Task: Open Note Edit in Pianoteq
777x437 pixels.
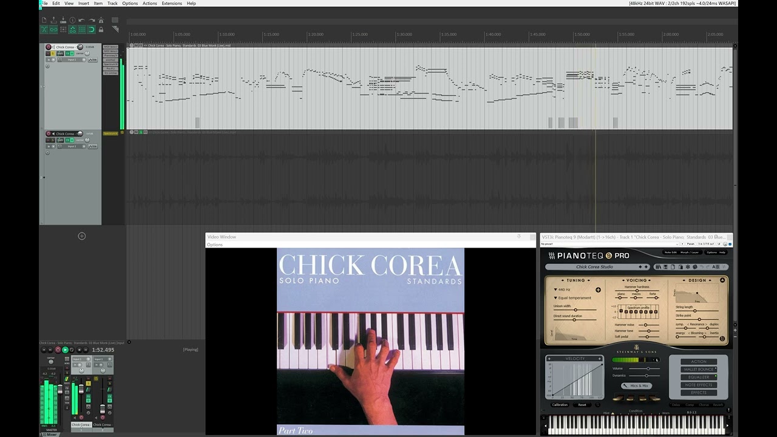Action: [671, 252]
